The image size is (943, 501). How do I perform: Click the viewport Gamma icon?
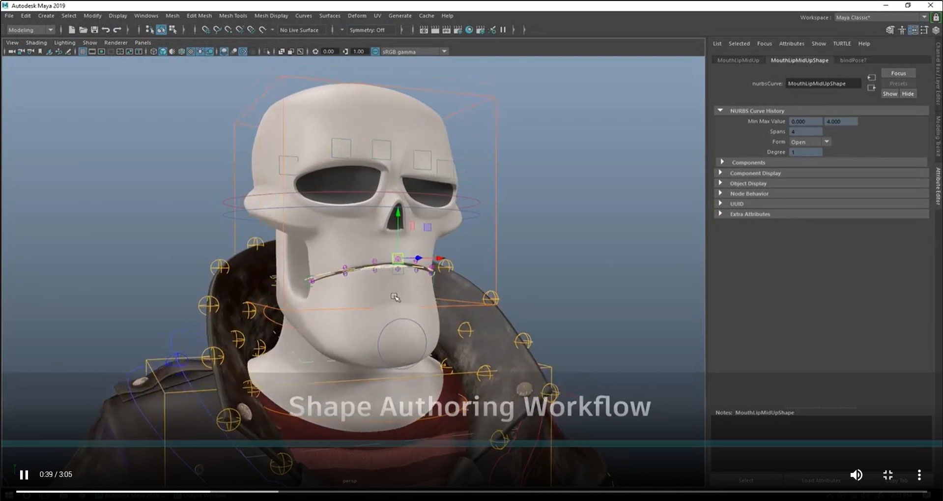click(345, 52)
